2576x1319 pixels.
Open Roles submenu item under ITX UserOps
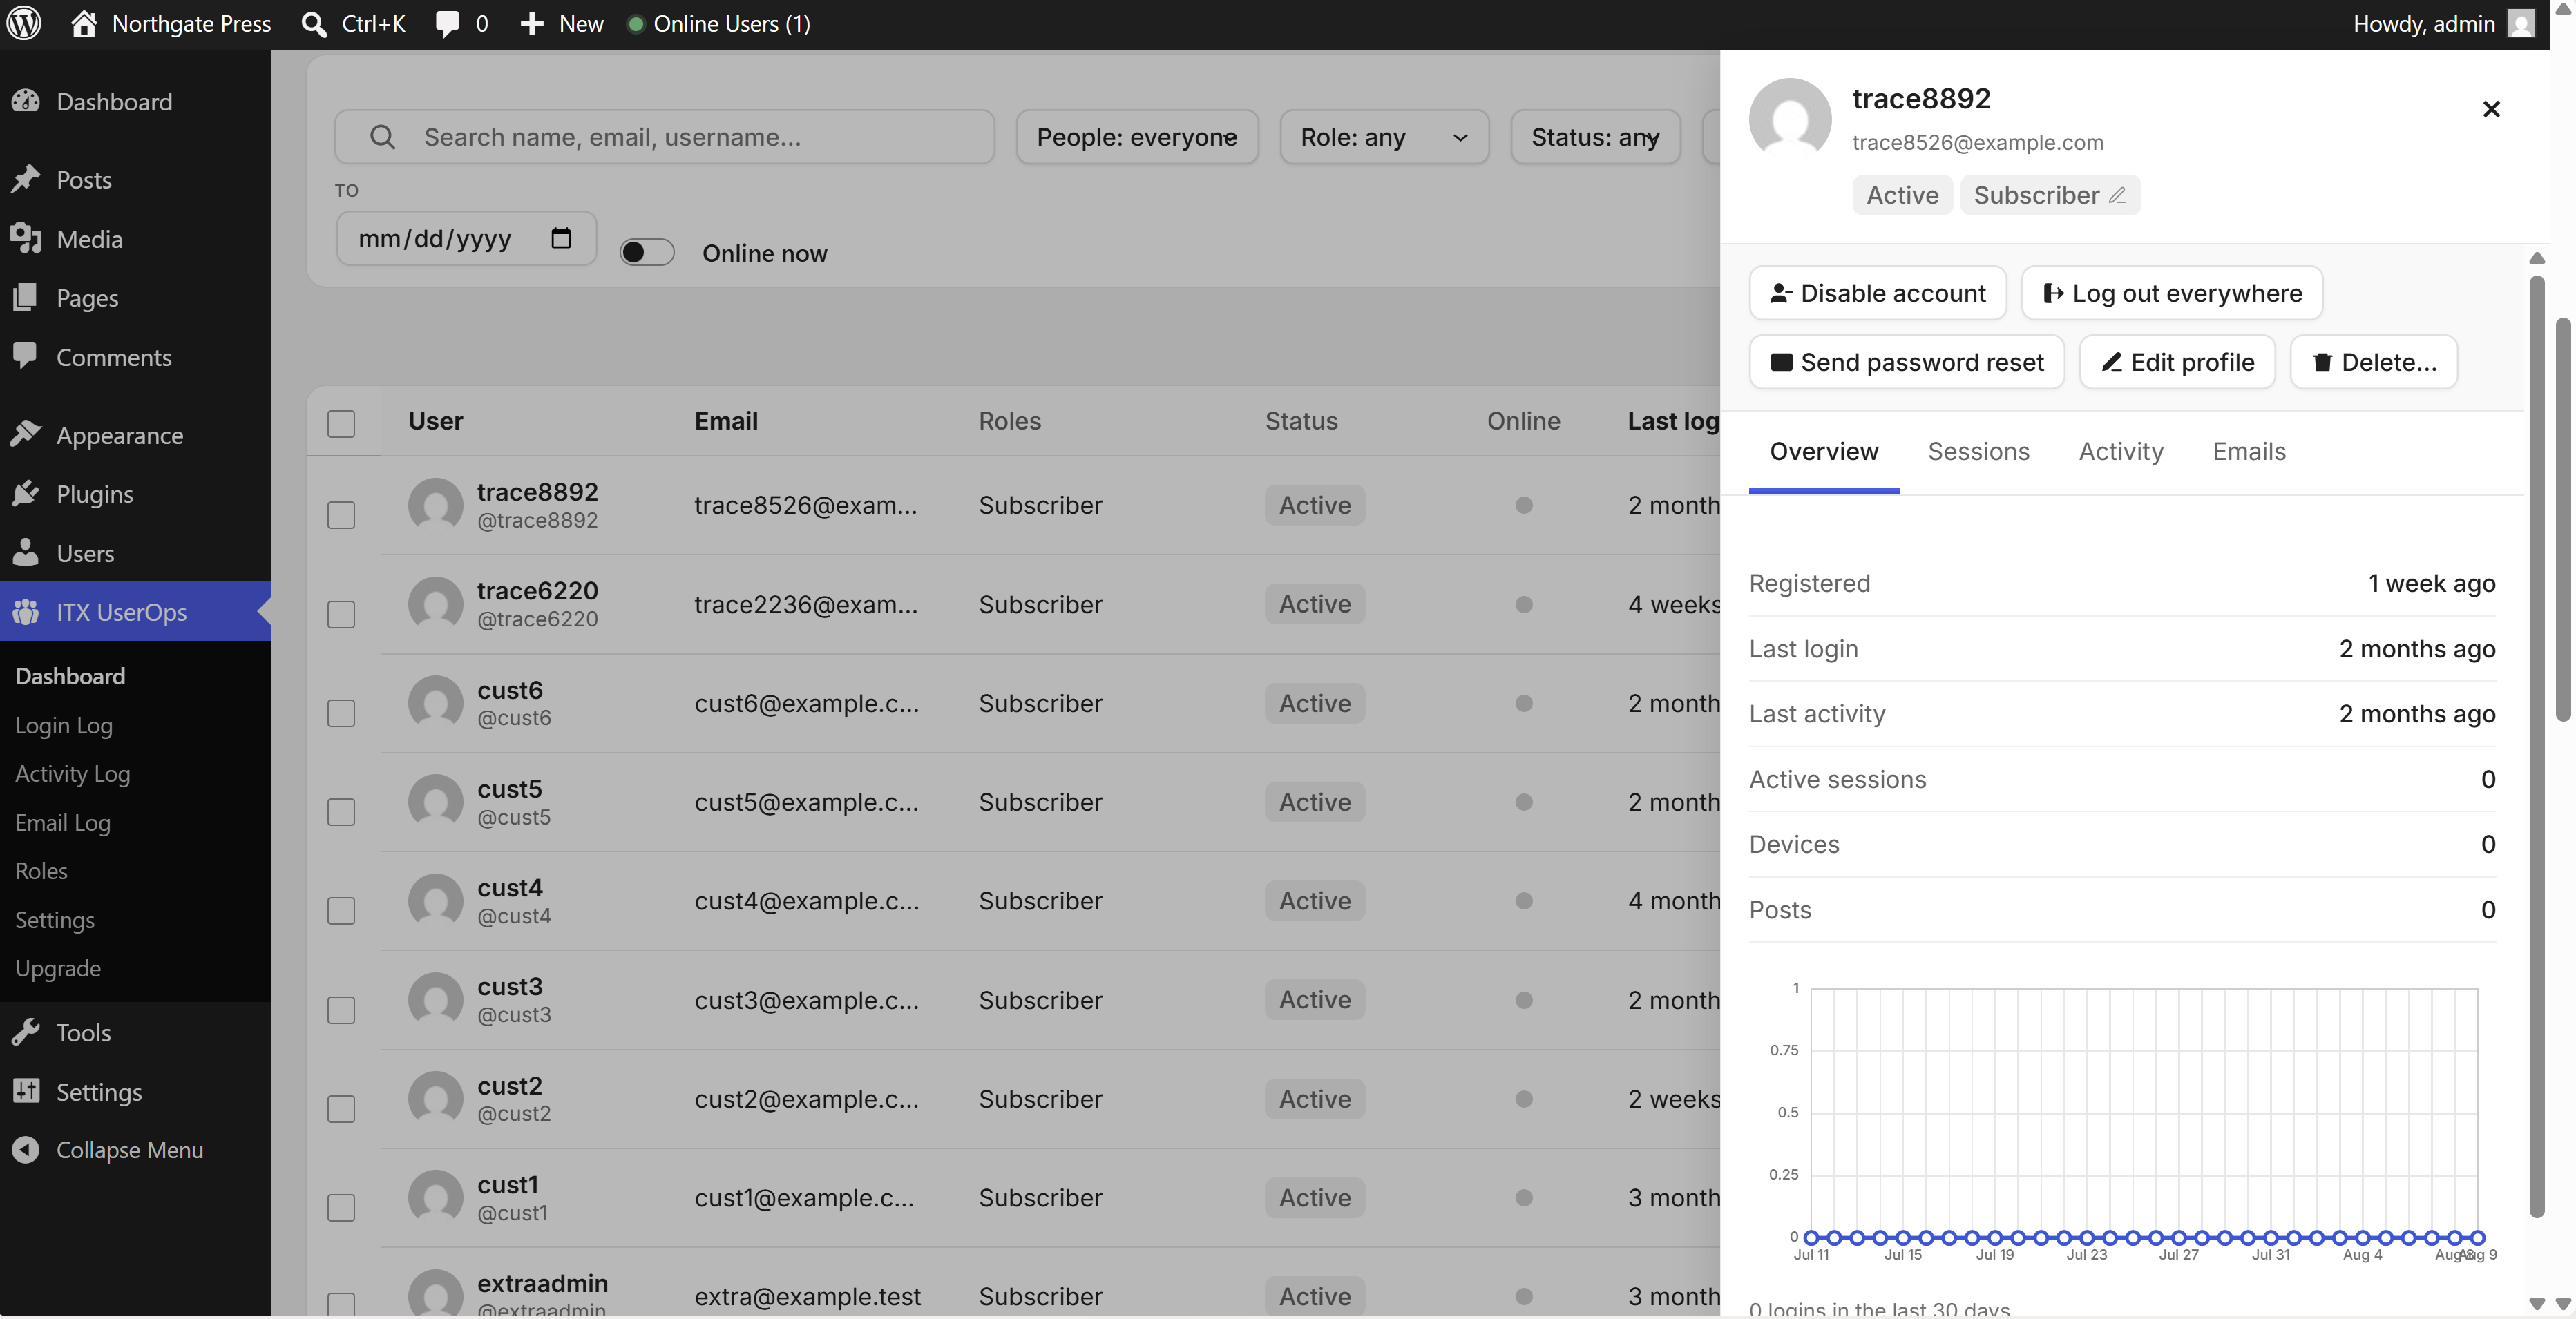[x=41, y=871]
